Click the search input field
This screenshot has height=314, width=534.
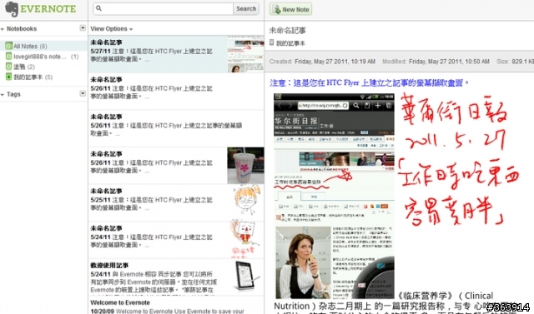tap(164, 8)
